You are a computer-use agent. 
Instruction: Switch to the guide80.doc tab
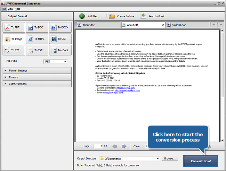click(188, 25)
